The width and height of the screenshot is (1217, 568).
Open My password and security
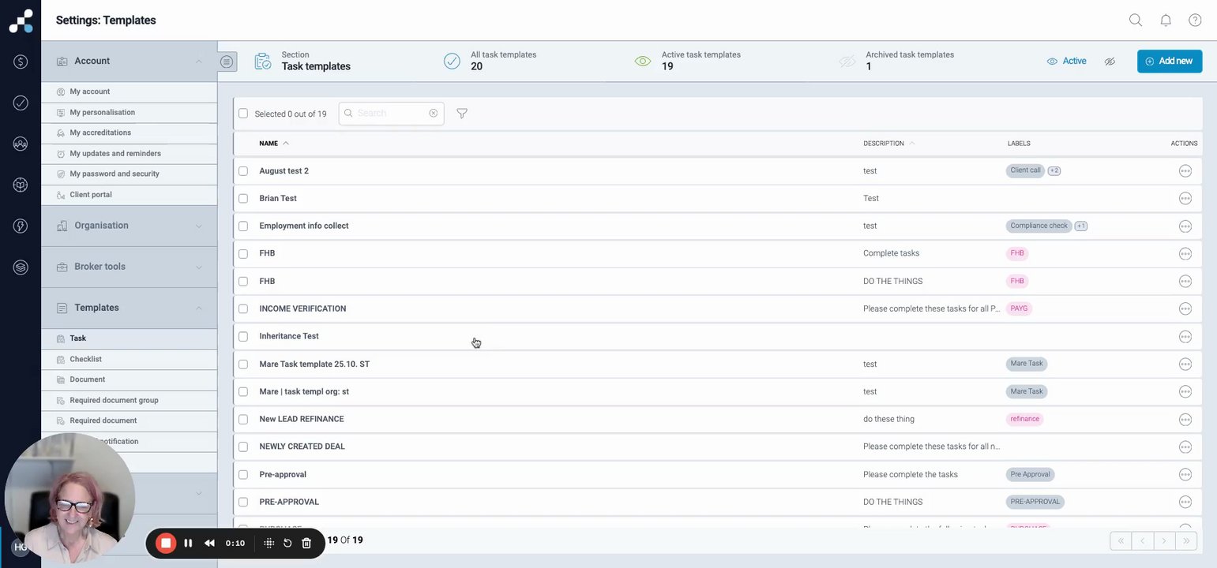(x=129, y=174)
